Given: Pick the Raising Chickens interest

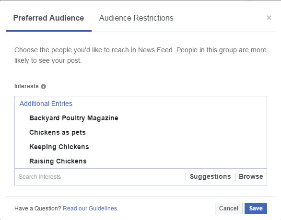Looking at the screenshot, I should (x=58, y=161).
